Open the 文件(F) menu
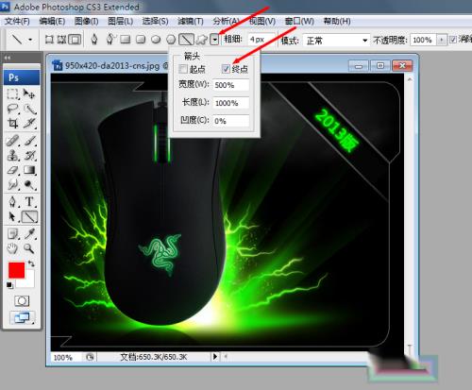 click(17, 22)
